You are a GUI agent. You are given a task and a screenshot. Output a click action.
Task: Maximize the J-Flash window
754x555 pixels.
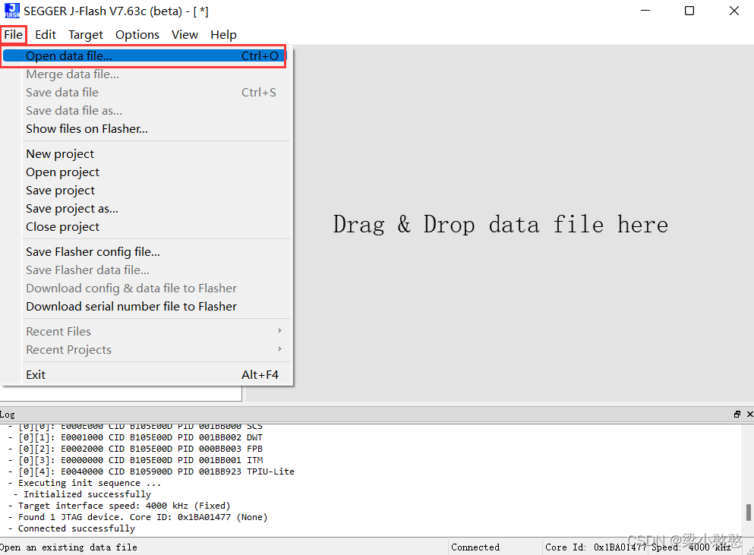tap(689, 11)
